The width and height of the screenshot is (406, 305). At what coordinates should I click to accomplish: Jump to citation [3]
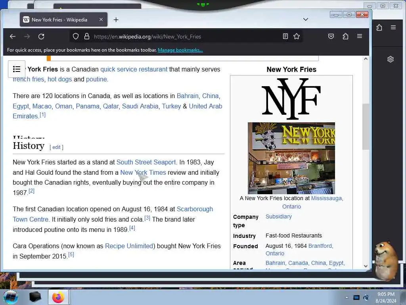point(147,218)
